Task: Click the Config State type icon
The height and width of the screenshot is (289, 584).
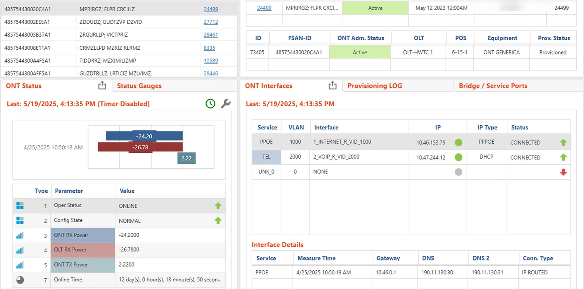Action: [20, 220]
